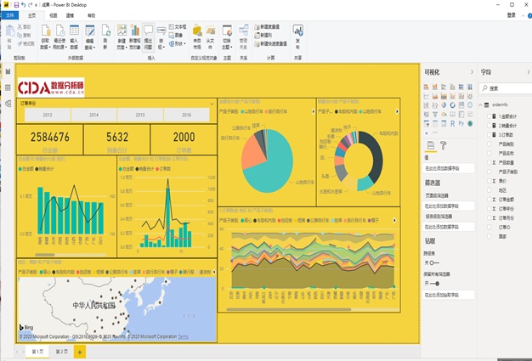This screenshot has width=532, height=361.
Task: Check the 地区 field checkbox
Action: (489, 190)
